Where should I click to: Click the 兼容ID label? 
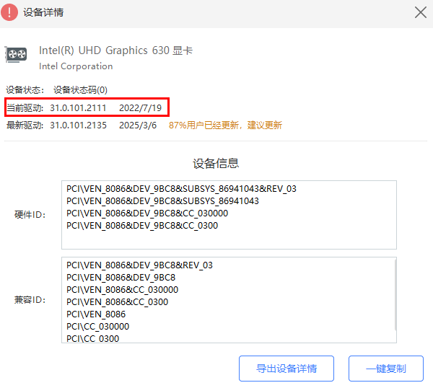pyautogui.click(x=30, y=300)
